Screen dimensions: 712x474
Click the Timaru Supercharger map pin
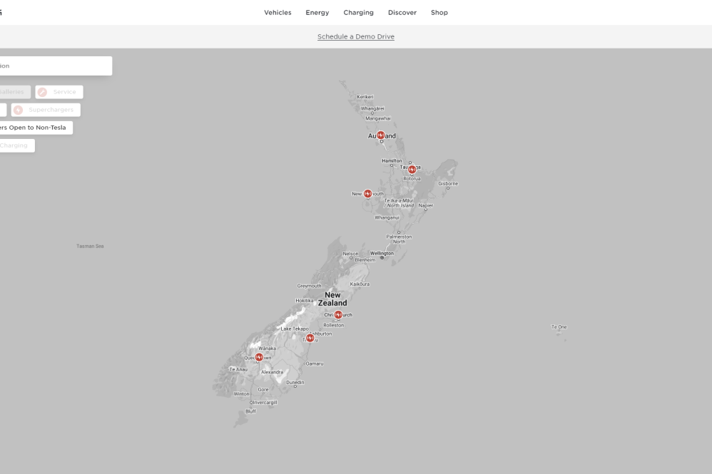click(309, 339)
